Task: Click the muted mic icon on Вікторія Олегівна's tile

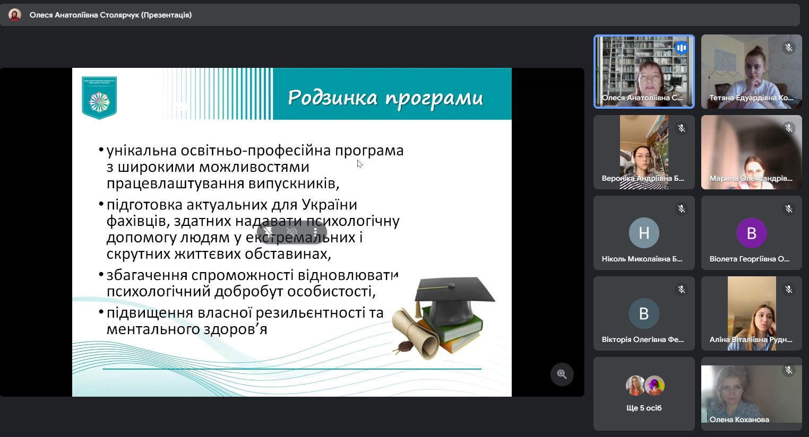Action: pyautogui.click(x=681, y=290)
